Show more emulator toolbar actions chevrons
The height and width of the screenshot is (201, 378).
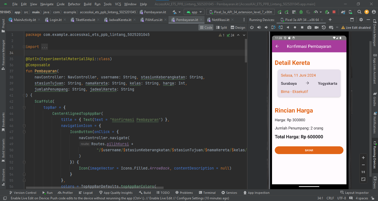[337, 27]
